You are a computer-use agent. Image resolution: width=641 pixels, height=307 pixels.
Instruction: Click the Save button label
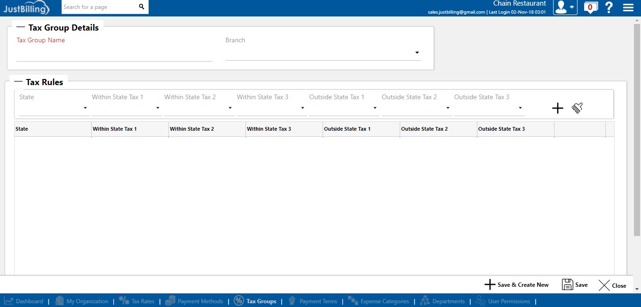(x=581, y=285)
